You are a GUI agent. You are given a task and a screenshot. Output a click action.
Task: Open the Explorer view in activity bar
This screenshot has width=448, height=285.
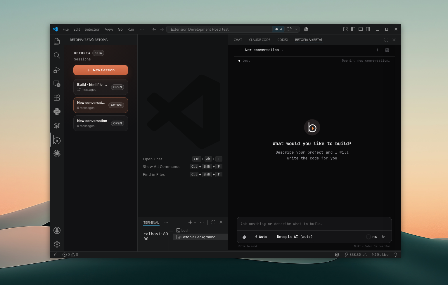pos(57,41)
